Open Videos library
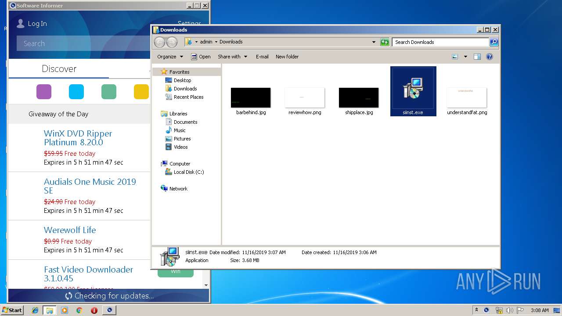The height and width of the screenshot is (316, 562). point(180,147)
